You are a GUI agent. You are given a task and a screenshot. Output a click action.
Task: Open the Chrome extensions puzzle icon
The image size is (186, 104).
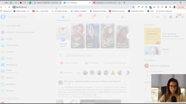(166, 7)
